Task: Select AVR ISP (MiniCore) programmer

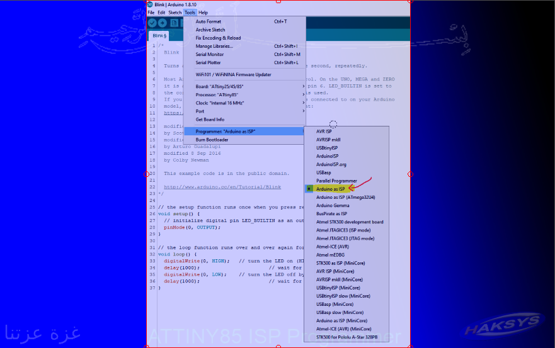Action: pyautogui.click(x=346, y=271)
